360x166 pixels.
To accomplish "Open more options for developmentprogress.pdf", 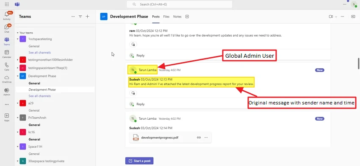I will [x=206, y=138].
